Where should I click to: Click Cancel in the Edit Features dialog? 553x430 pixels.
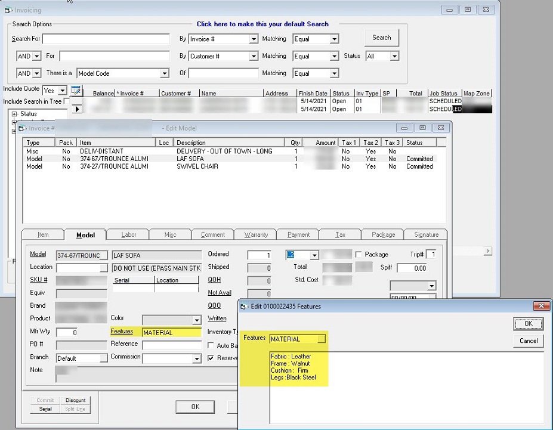coord(529,341)
